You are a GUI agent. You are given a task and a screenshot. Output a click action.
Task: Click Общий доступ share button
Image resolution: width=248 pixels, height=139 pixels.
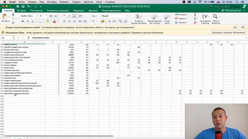click(232, 10)
